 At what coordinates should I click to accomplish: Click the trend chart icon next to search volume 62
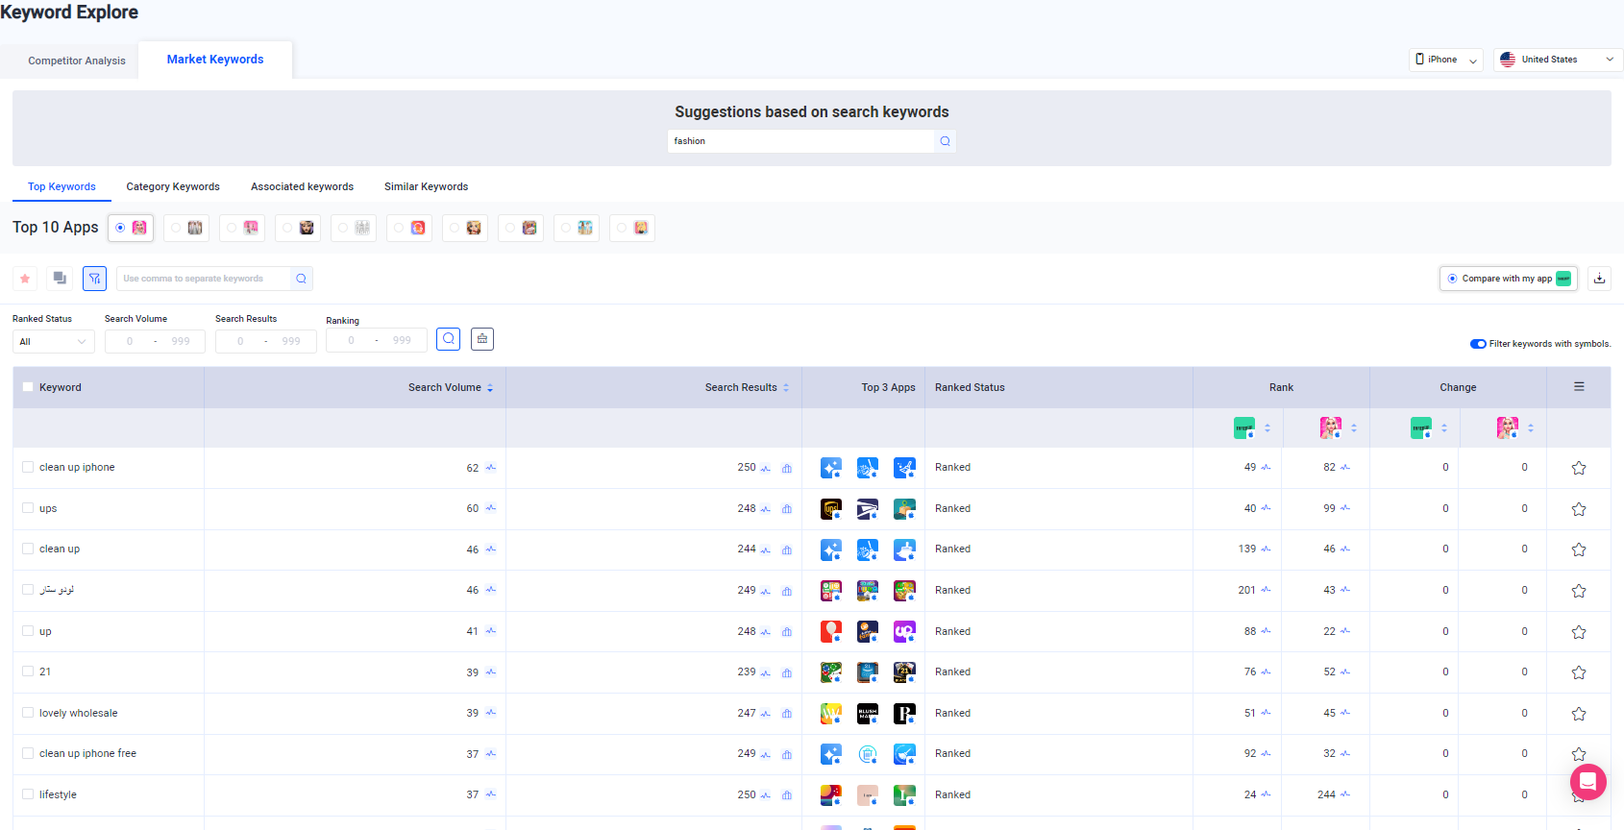[x=491, y=468]
